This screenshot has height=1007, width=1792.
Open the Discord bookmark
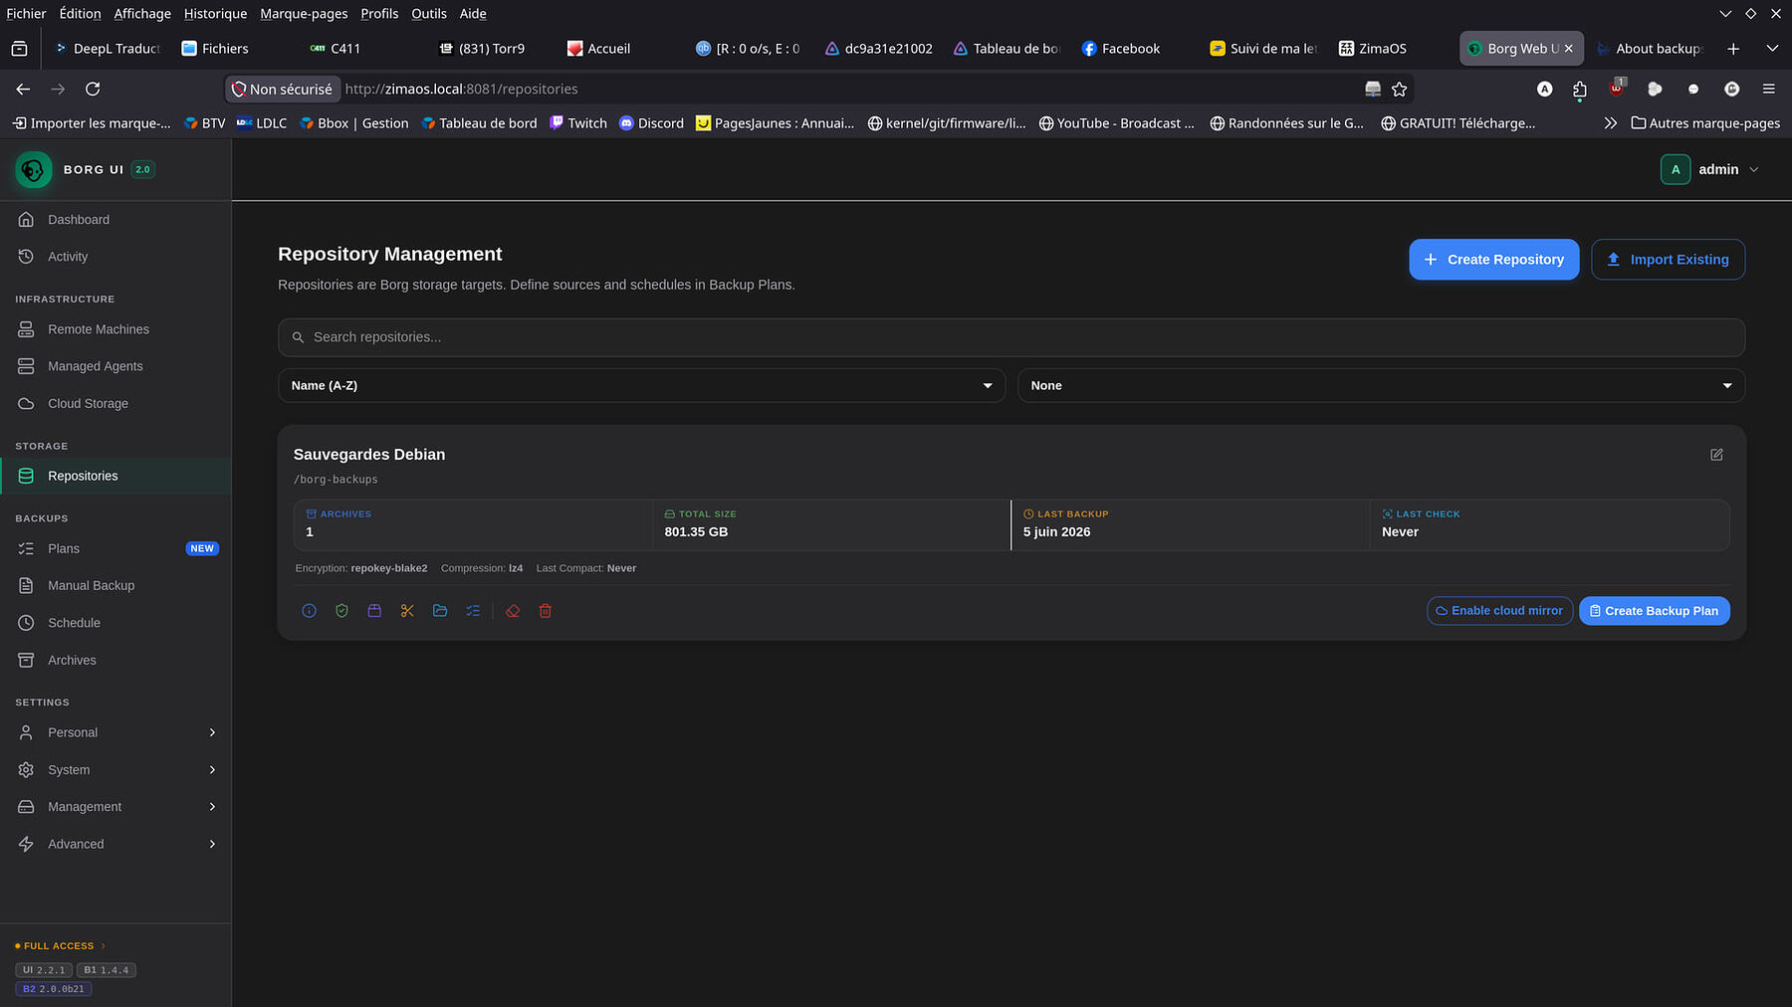652,123
